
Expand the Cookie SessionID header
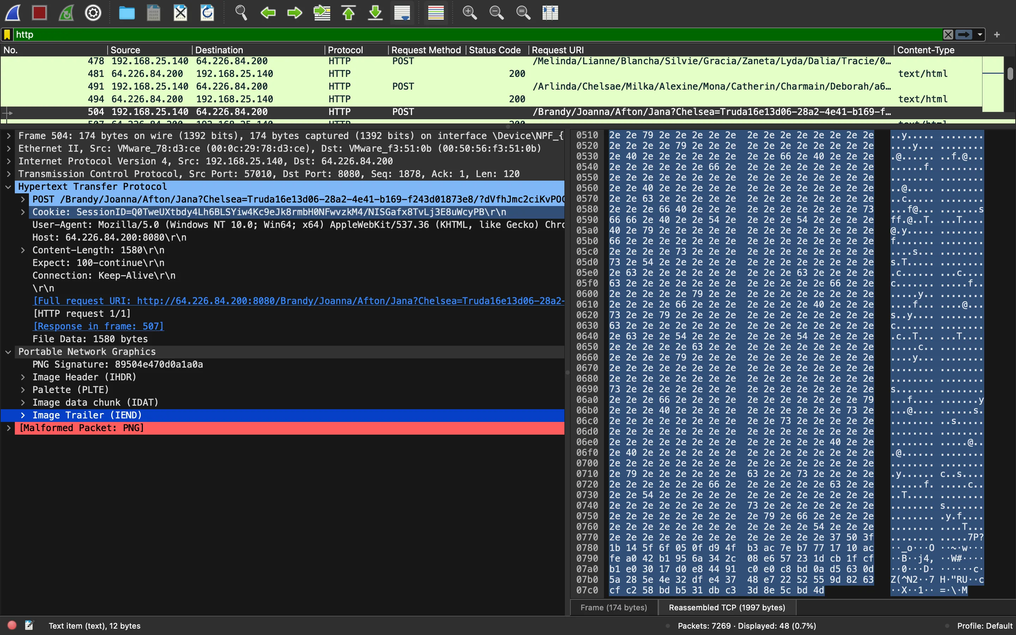pyautogui.click(x=23, y=212)
